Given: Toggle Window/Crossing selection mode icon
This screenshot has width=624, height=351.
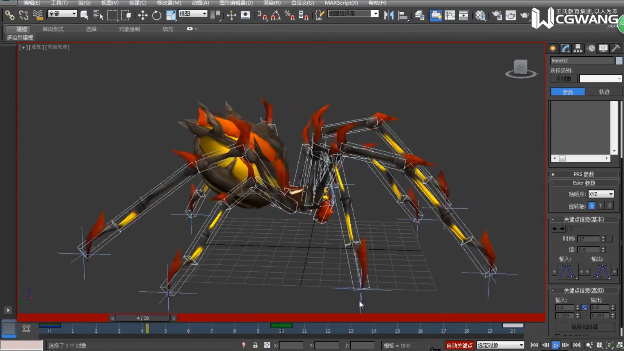Looking at the screenshot, I should (126, 15).
